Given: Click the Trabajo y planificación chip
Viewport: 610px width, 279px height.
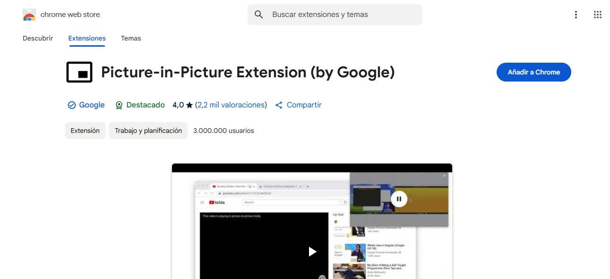Looking at the screenshot, I should point(148,131).
